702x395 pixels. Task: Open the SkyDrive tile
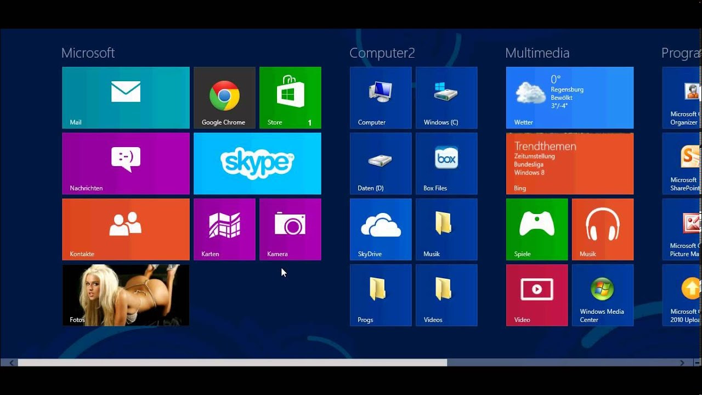[381, 229]
